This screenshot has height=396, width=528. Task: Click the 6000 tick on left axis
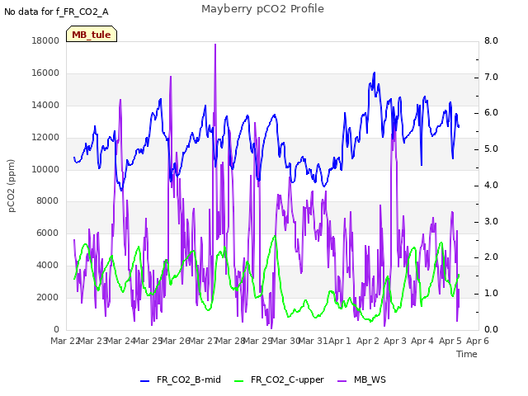[x=48, y=233]
